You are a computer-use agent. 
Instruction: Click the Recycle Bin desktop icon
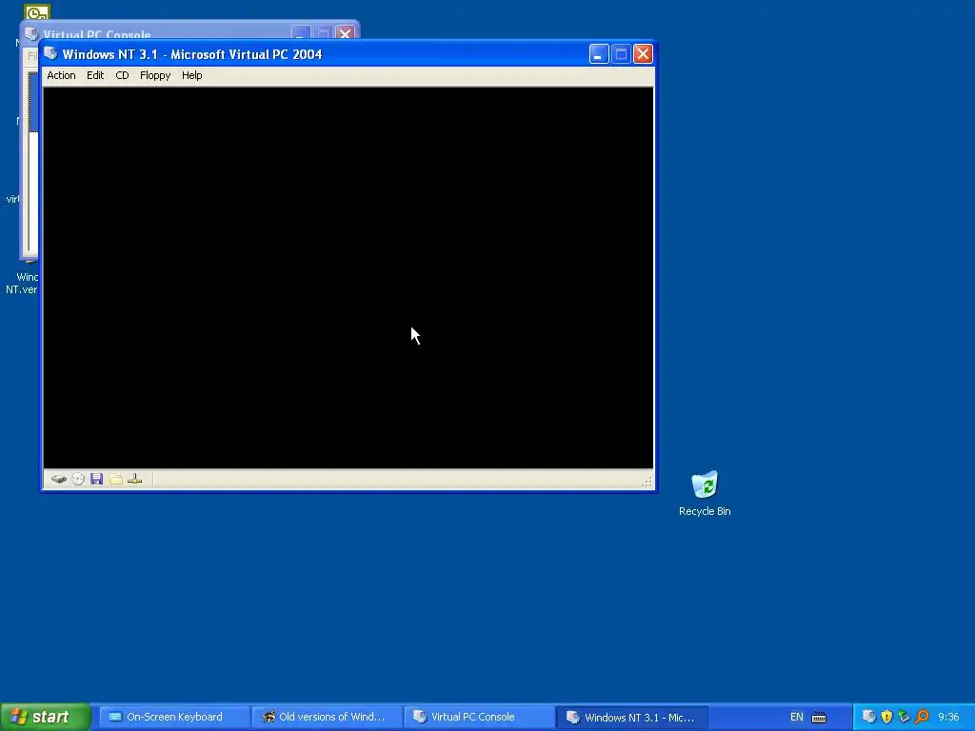click(705, 494)
